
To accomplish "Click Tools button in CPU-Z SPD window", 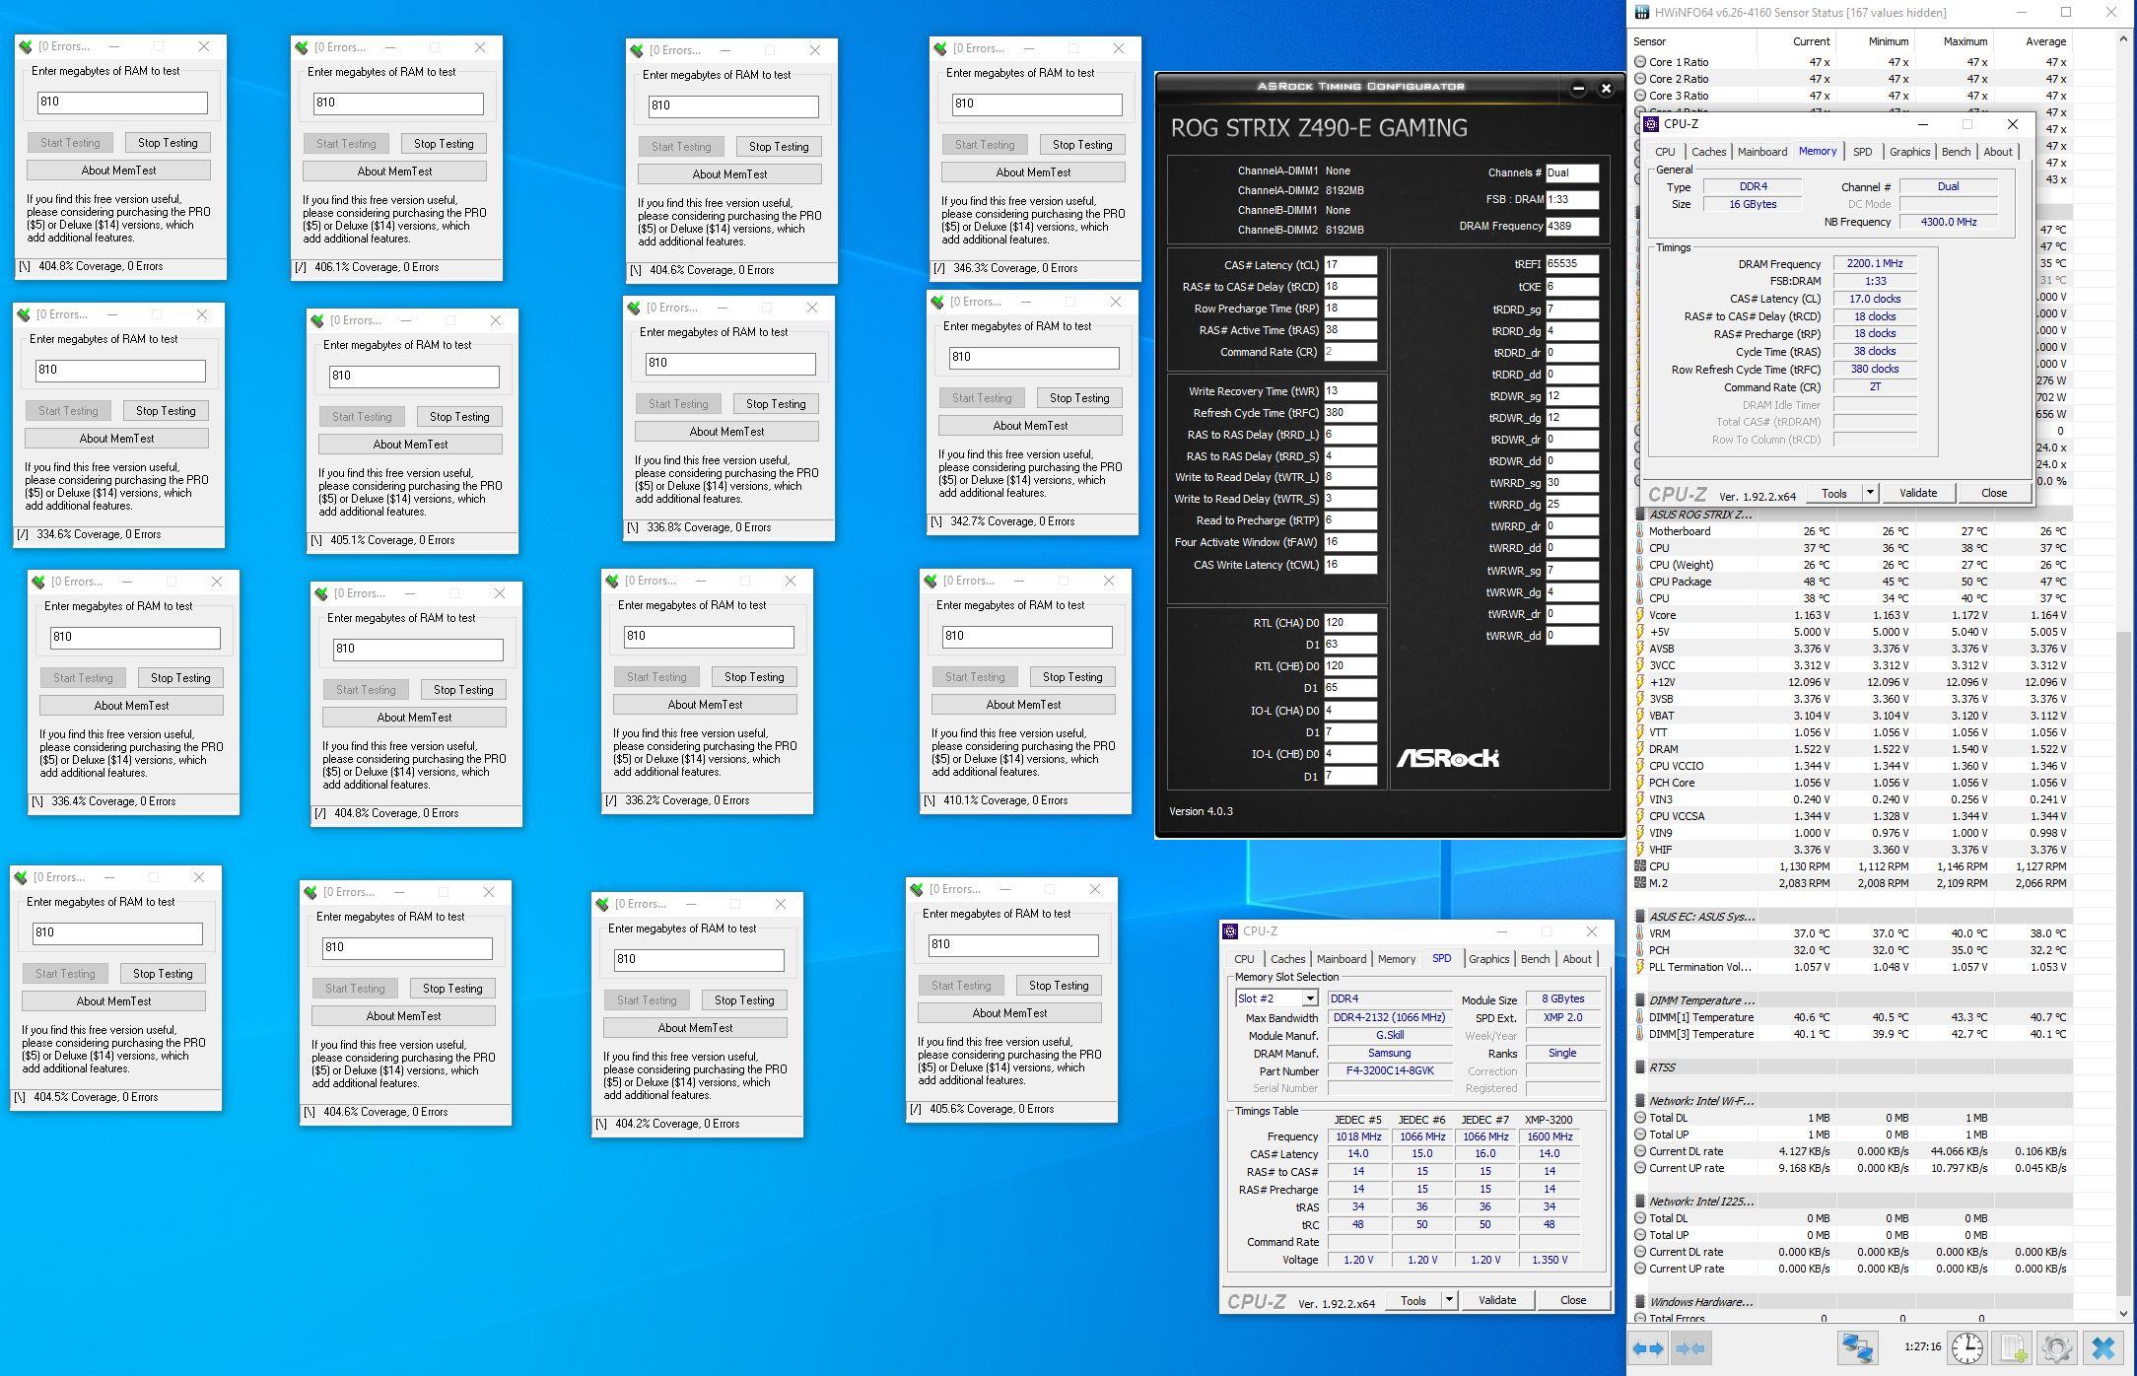I will click(x=1413, y=1301).
